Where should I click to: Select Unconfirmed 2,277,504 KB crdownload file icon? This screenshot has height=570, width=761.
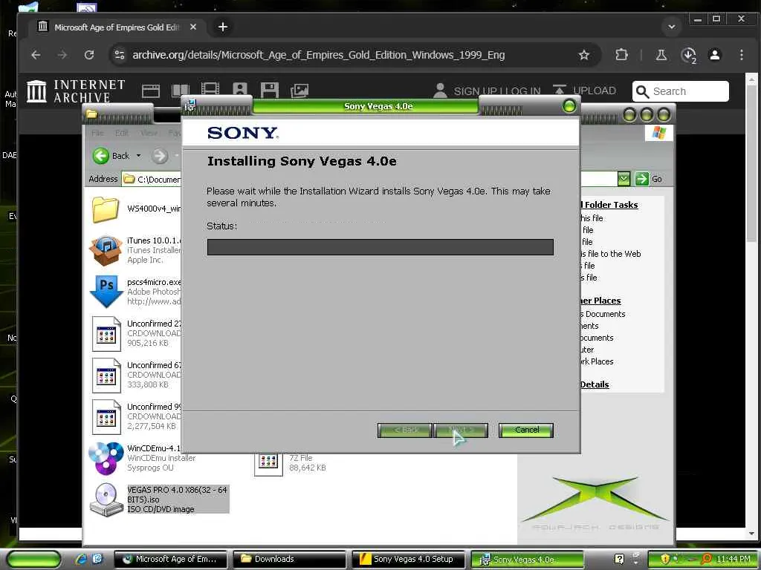tap(106, 417)
